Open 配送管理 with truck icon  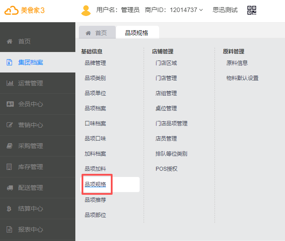coord(30,188)
